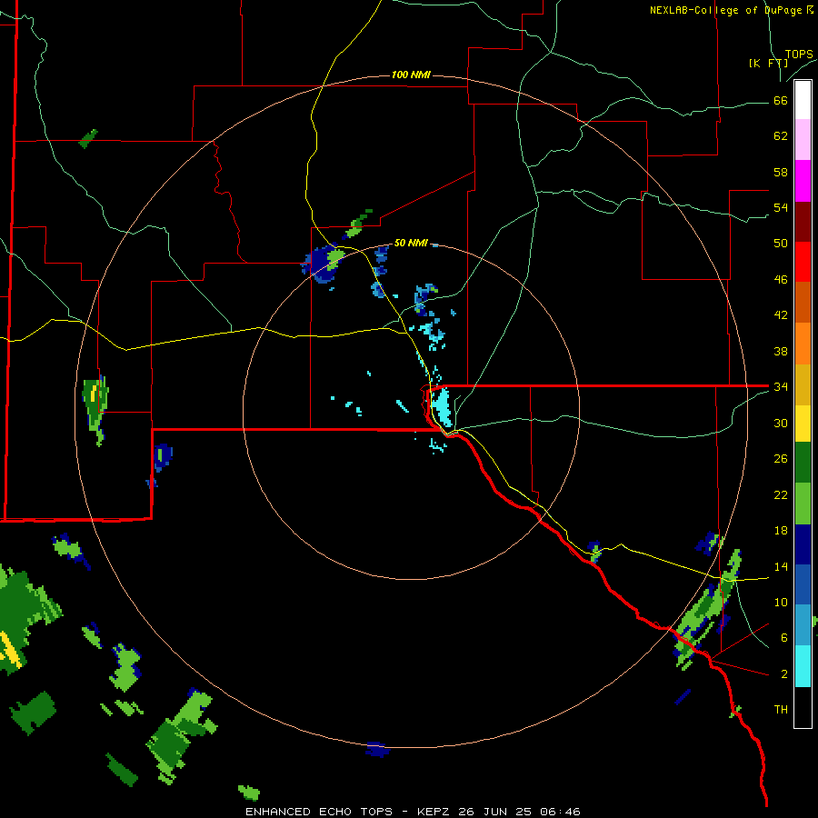818x818 pixels.
Task: Click the light pink legend swatch
Action: tap(803, 140)
